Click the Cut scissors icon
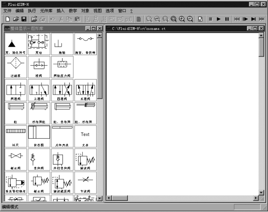268x212 pixels. coord(61,19)
